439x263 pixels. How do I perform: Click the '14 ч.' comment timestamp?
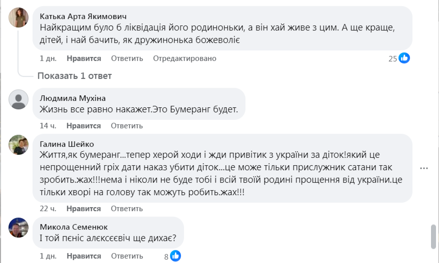click(x=47, y=126)
